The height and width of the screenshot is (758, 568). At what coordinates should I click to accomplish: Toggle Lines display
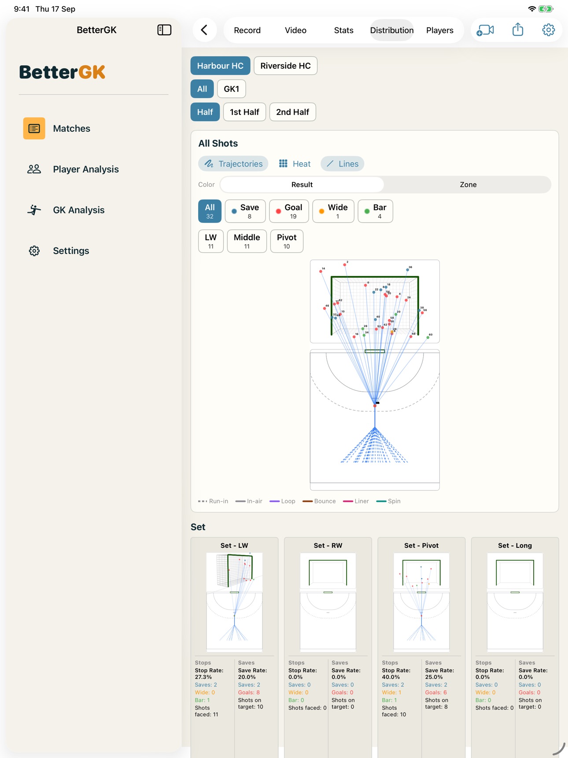pos(342,163)
